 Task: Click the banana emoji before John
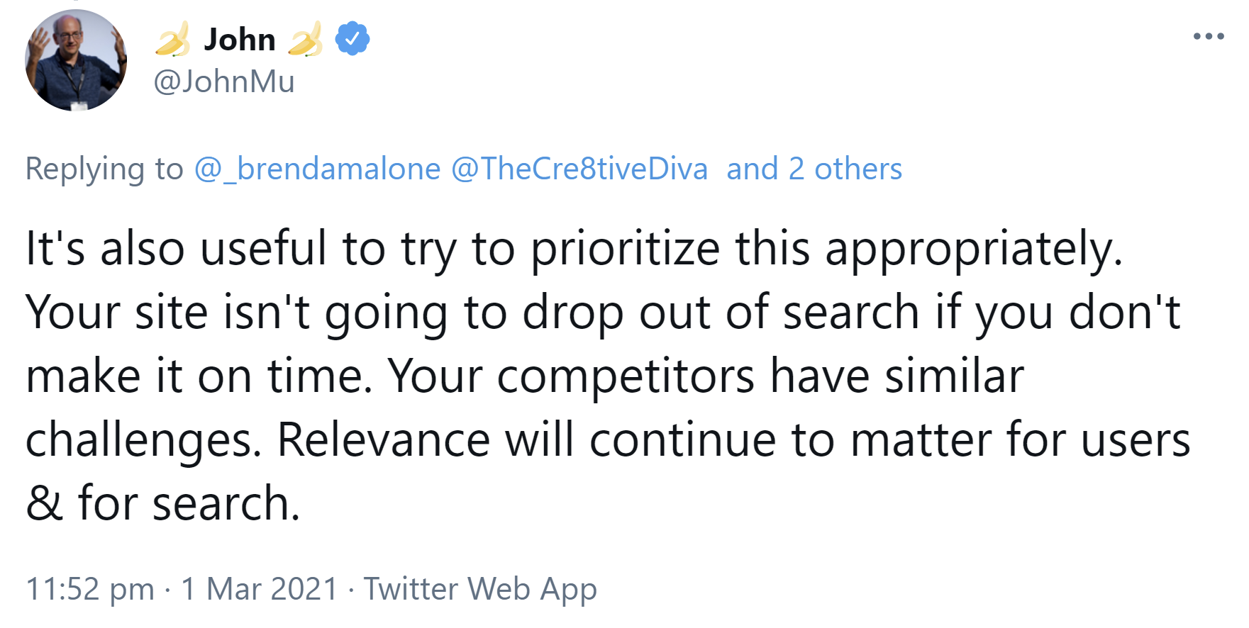coord(173,39)
